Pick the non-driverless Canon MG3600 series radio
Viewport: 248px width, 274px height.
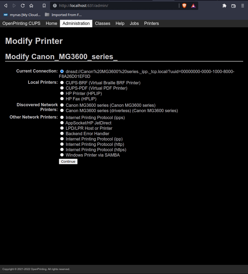pyautogui.click(x=62, y=105)
